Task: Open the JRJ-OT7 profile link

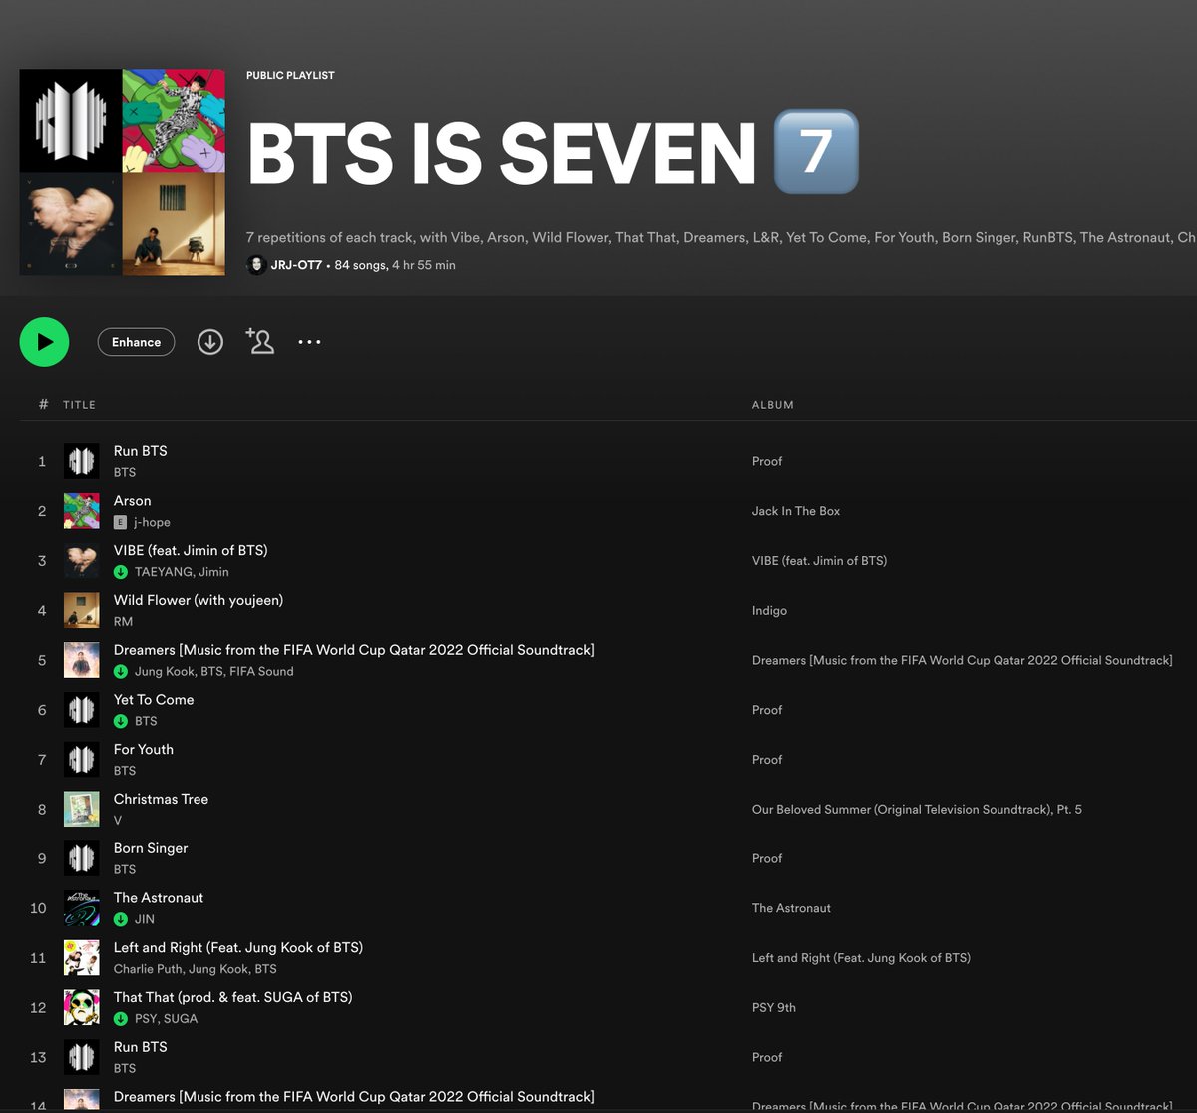Action: [296, 265]
